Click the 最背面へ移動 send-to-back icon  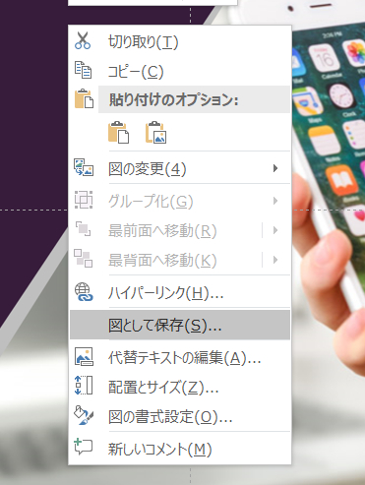83,258
